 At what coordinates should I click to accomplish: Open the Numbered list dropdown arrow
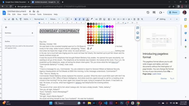point(131,19)
